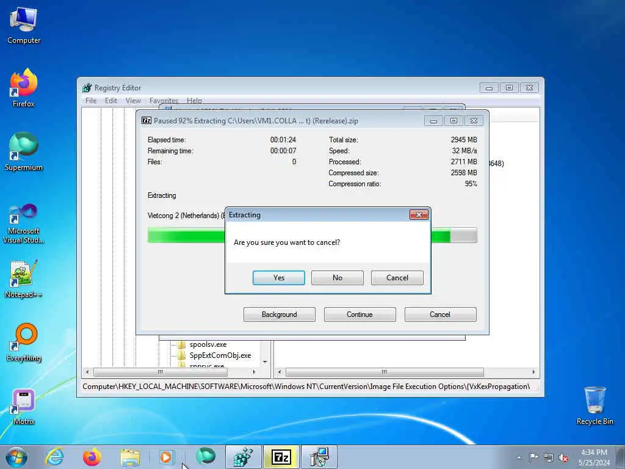Open Windows Explorer from the taskbar
625x469 pixels.
pos(130,457)
